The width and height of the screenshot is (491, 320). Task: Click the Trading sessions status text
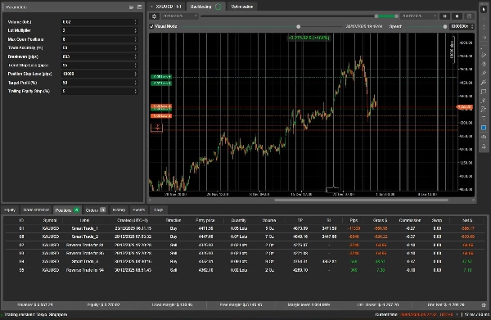pyautogui.click(x=36, y=314)
